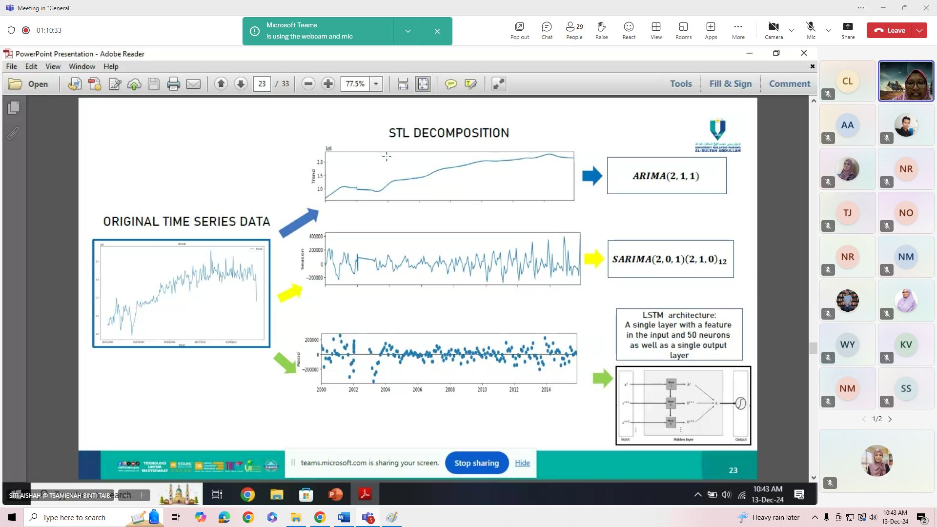Expand the Leave options dropdown
The width and height of the screenshot is (937, 527).
pyautogui.click(x=919, y=30)
